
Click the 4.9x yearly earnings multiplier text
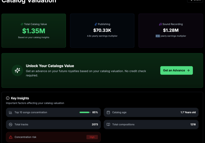pyautogui.click(x=102, y=36)
